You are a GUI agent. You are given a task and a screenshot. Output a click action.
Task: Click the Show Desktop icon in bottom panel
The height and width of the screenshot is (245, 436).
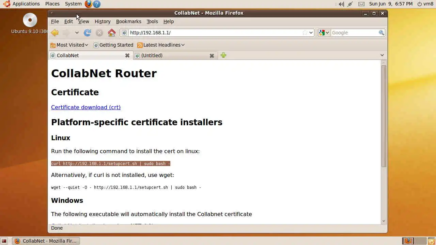click(4, 241)
